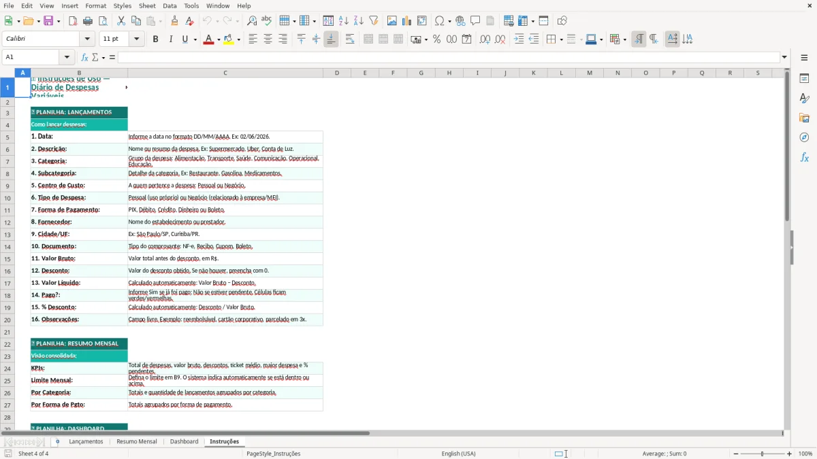The width and height of the screenshot is (817, 459).
Task: Open Borders dropdown arrow
Action: click(561, 39)
